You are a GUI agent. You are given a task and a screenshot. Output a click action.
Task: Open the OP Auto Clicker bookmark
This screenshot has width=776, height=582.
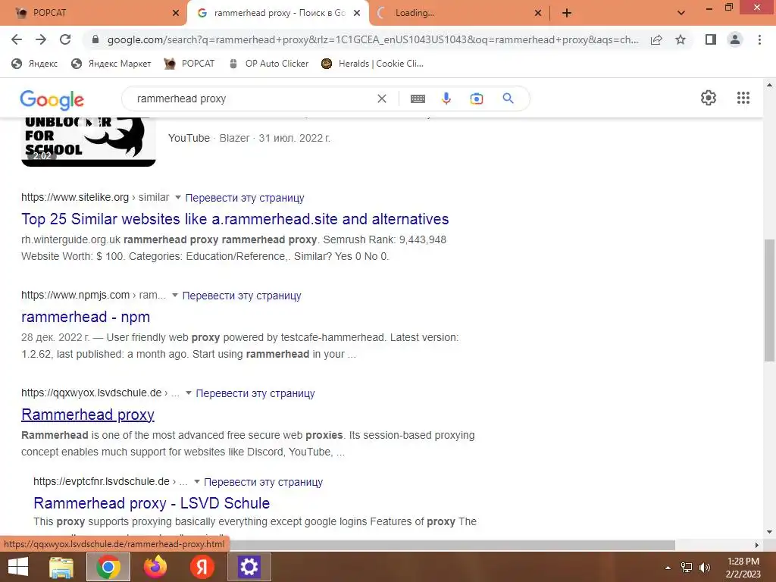268,64
